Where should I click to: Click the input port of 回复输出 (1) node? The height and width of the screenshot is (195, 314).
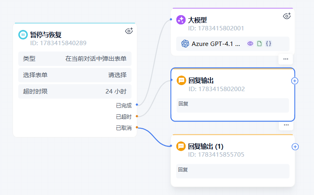(x=171, y=146)
